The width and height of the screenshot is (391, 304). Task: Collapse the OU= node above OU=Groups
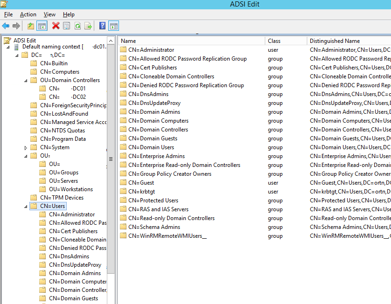26,156
